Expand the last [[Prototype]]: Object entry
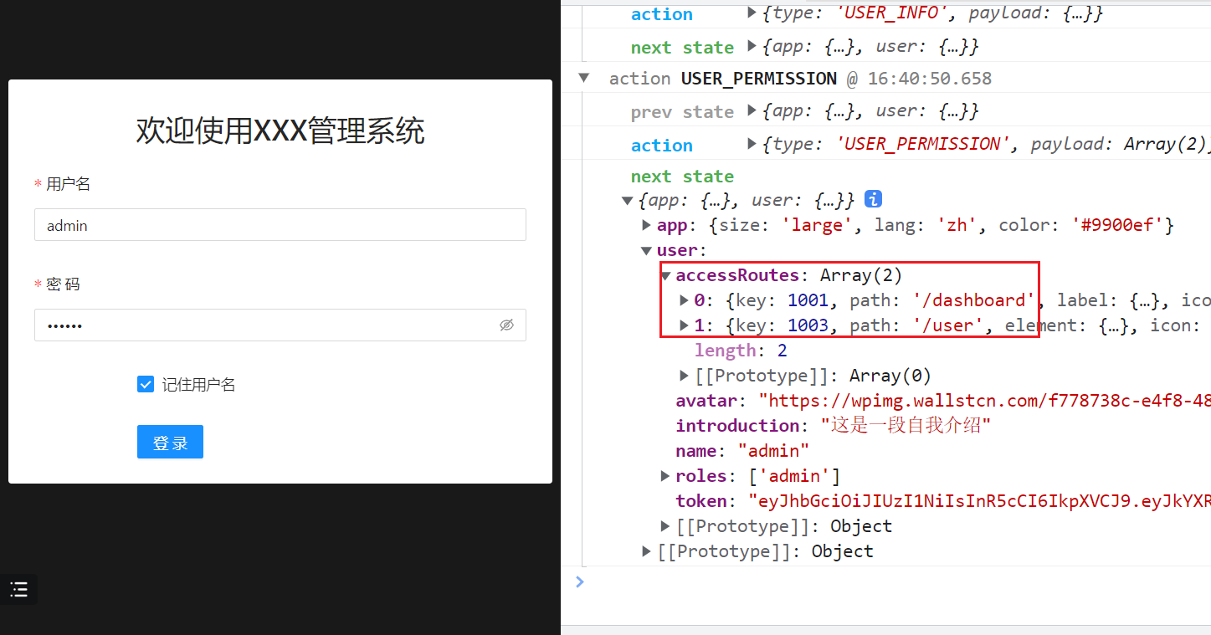 click(646, 551)
